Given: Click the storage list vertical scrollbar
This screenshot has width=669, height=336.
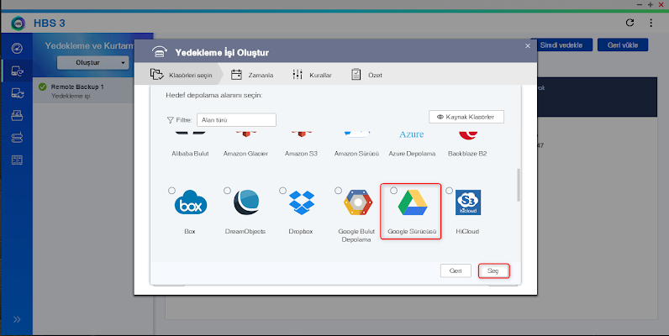Looking at the screenshot, I should click(519, 185).
